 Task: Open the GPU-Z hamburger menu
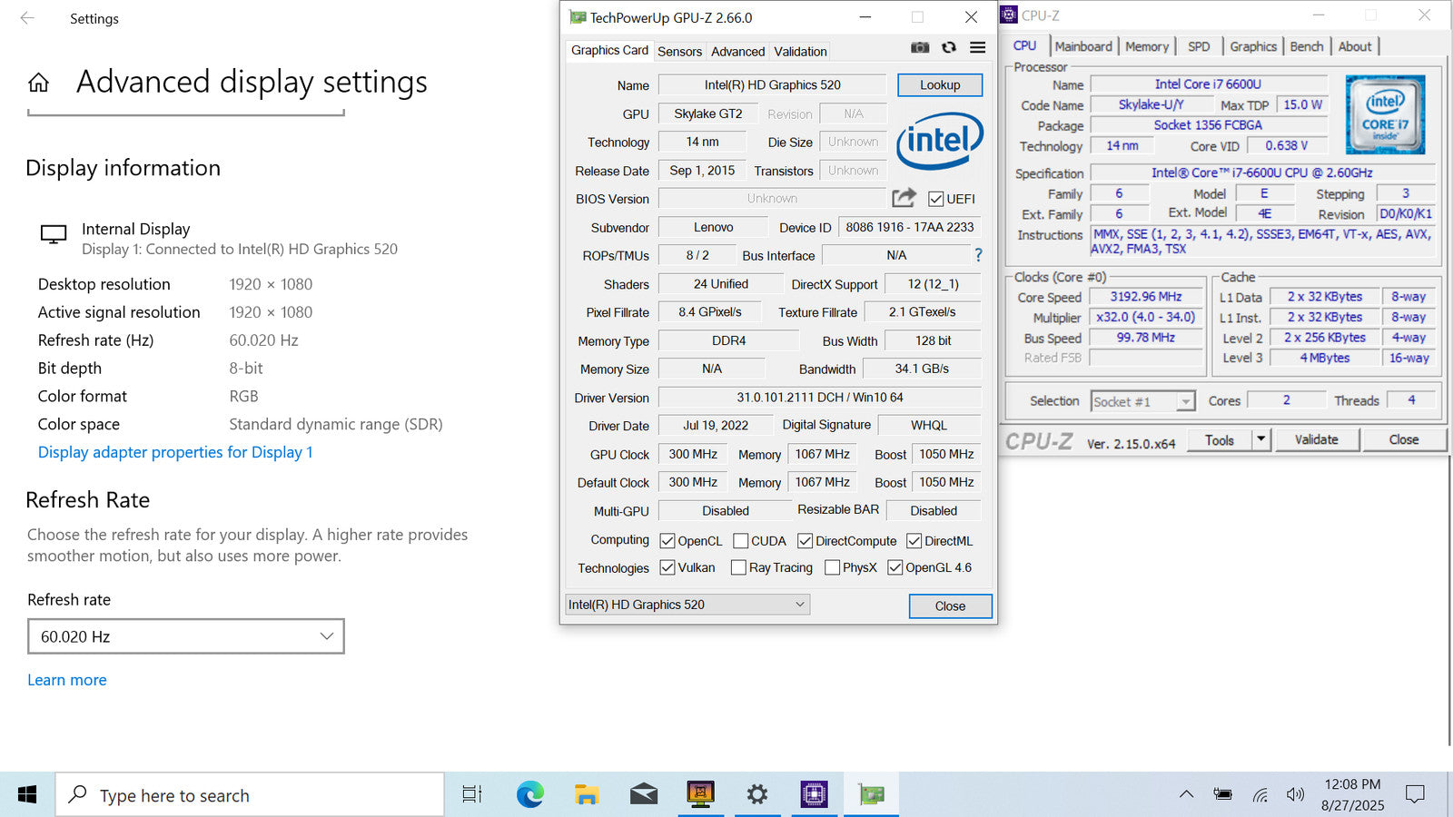977,48
